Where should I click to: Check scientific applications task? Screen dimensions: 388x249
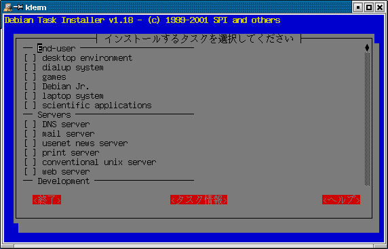pyautogui.click(x=31, y=106)
